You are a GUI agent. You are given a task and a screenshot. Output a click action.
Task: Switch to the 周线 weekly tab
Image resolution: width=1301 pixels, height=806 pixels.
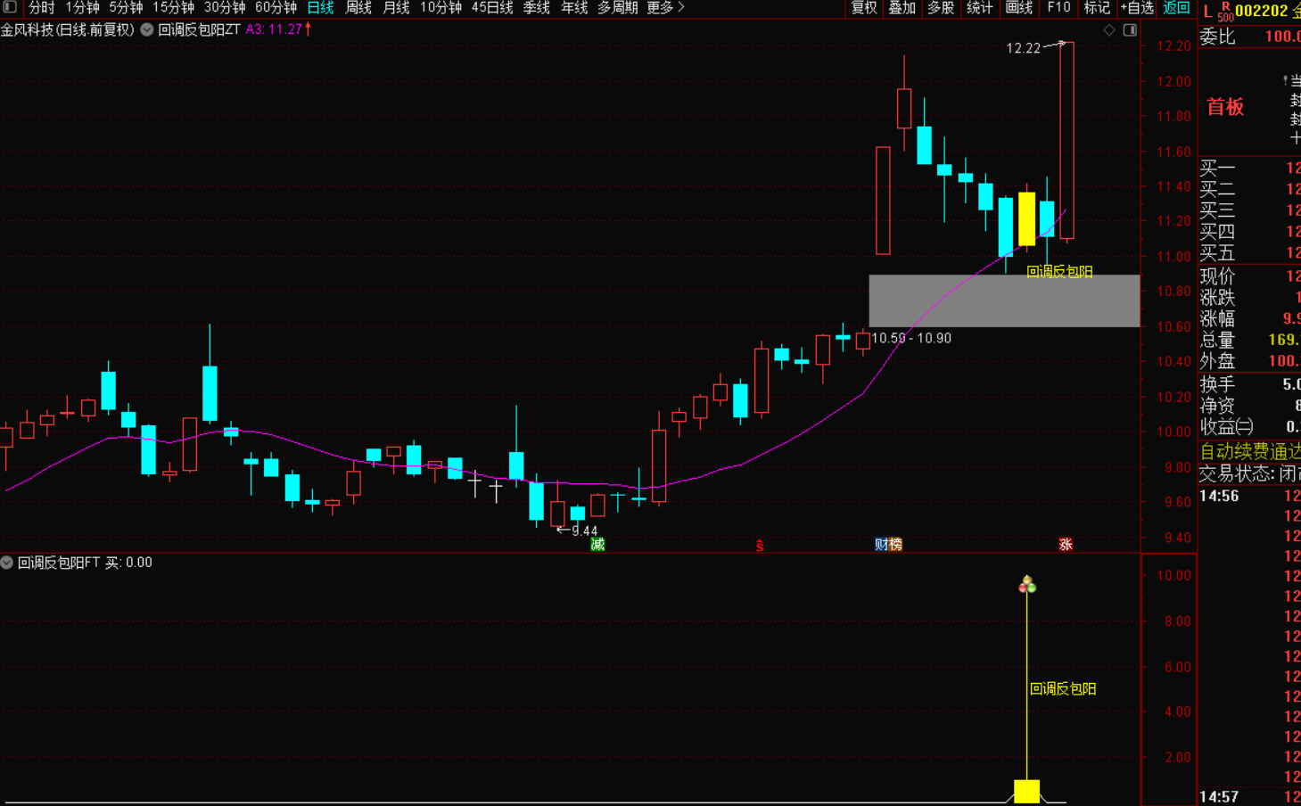pos(358,8)
